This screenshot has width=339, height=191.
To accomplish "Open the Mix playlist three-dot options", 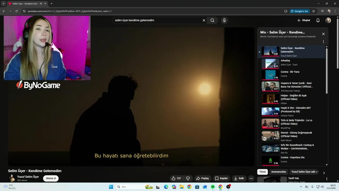I will tap(323, 42).
